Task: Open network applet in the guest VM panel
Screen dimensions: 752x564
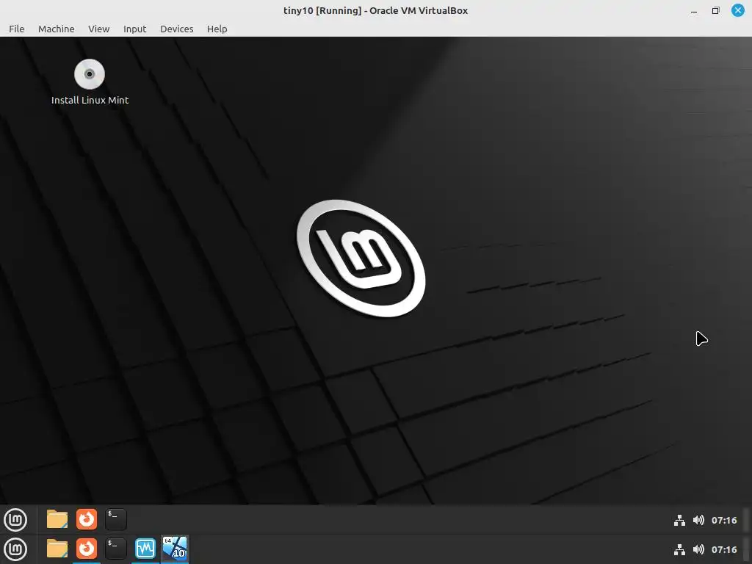Action: (679, 521)
